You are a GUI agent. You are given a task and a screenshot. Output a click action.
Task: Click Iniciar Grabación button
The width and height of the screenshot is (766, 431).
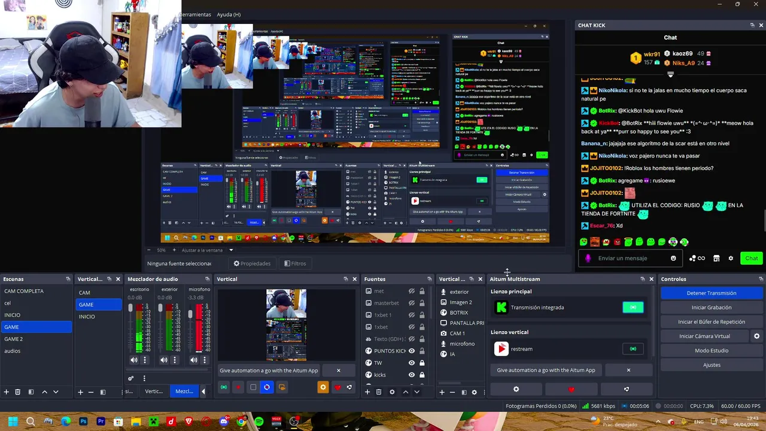click(x=712, y=308)
